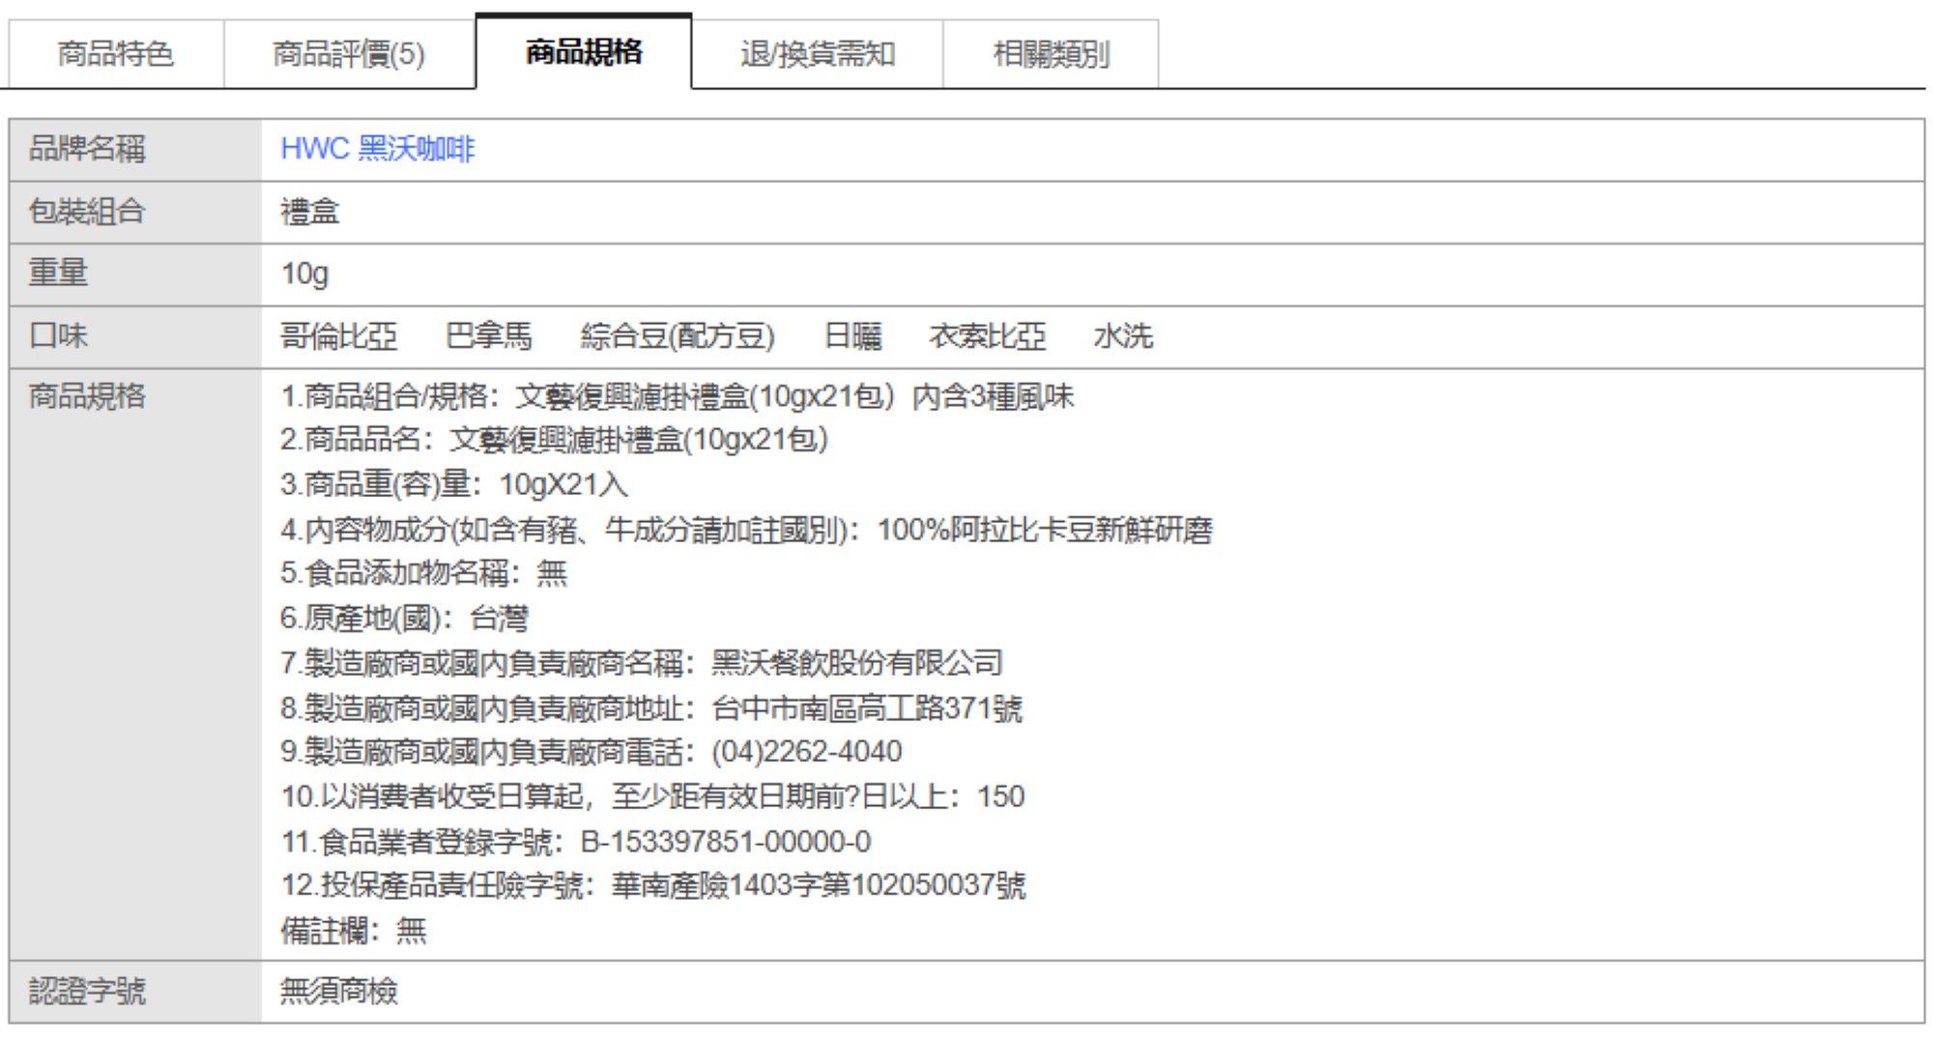1933x1042 pixels.
Task: Go to the 相關類別 tab
Action: 1051,54
